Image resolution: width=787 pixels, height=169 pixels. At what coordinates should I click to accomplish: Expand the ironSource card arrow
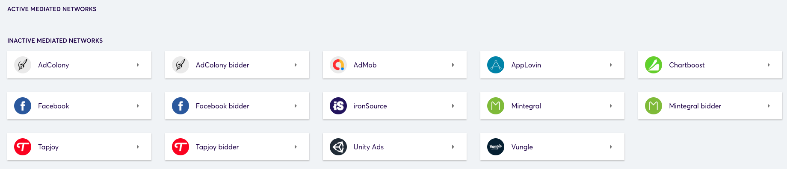tap(453, 106)
